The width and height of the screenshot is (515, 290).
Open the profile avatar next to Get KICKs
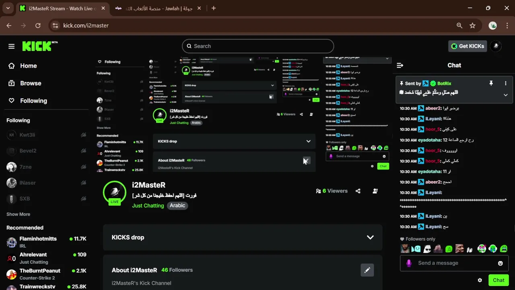coord(496,46)
